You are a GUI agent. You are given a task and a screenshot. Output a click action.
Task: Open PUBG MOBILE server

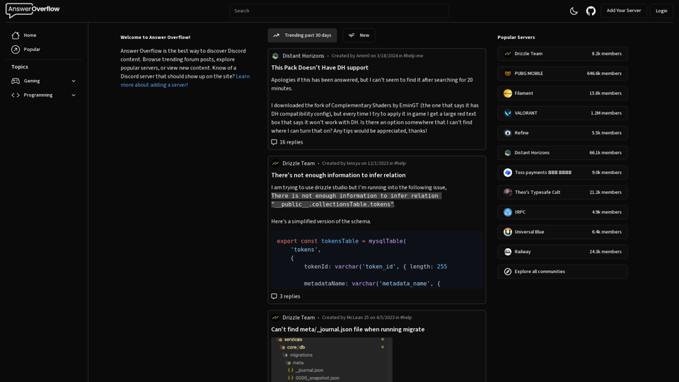point(562,74)
